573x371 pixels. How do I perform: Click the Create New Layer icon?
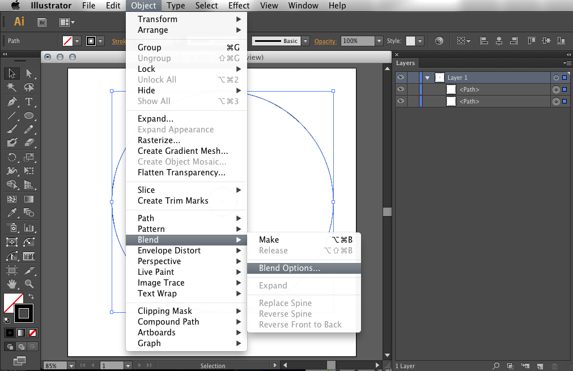click(x=540, y=366)
